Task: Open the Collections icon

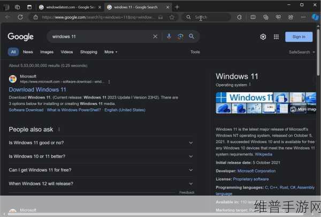Action: coord(266,17)
